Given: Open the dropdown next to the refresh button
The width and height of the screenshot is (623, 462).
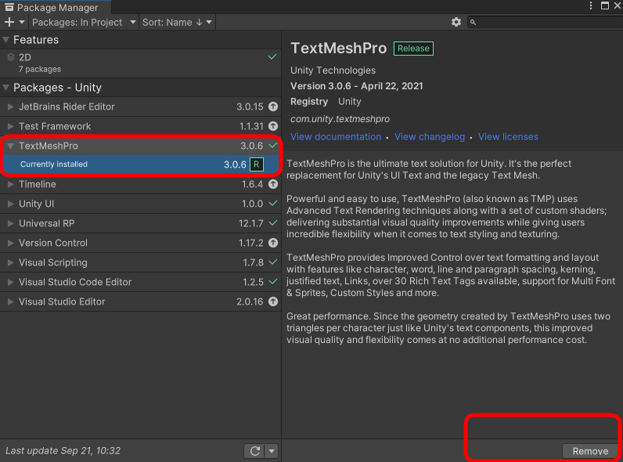Looking at the screenshot, I should click(x=272, y=451).
